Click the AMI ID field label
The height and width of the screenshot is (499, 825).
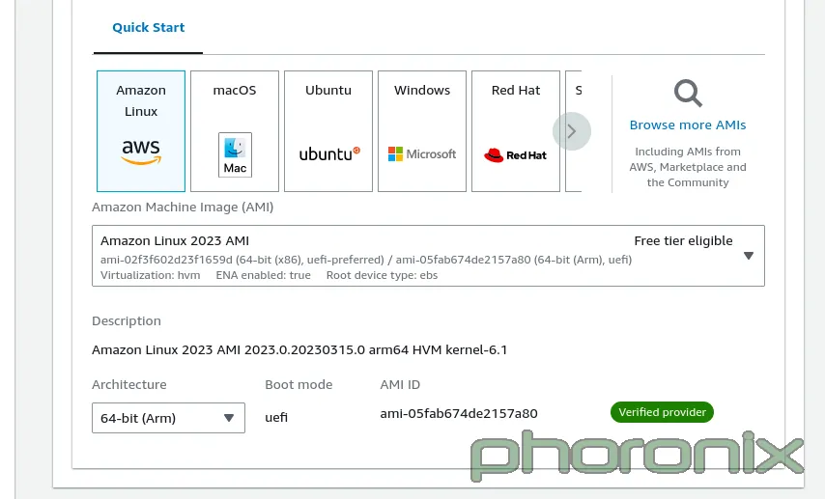click(x=400, y=384)
